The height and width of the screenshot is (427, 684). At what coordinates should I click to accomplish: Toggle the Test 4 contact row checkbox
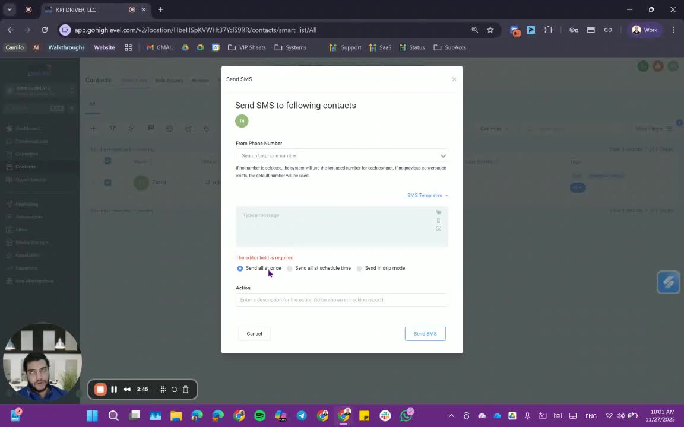point(107,183)
